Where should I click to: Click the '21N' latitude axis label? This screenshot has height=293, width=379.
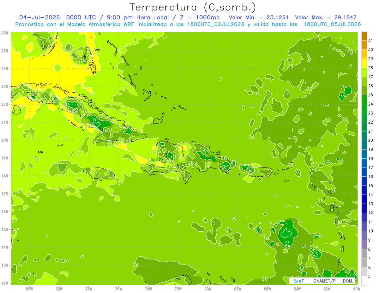(4, 122)
